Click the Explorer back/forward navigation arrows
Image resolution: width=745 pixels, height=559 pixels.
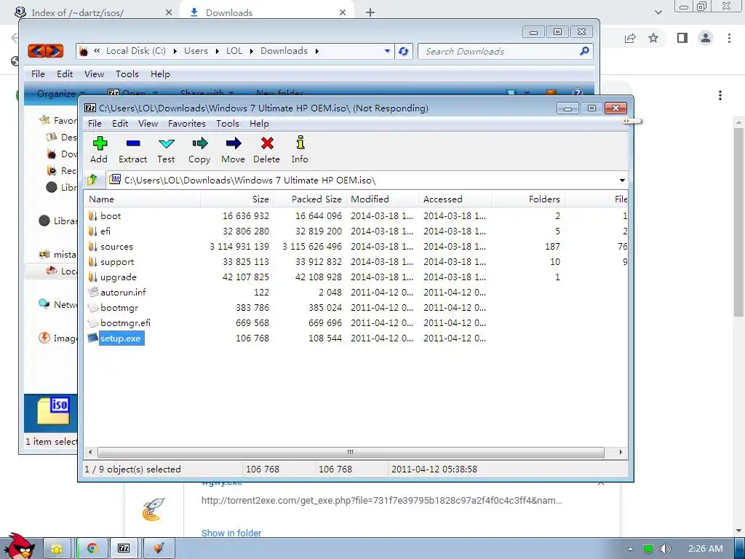[46, 50]
